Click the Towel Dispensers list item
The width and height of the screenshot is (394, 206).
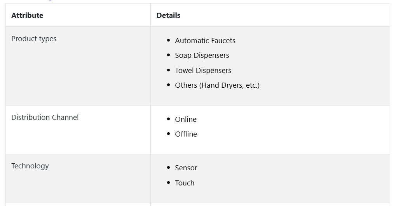coord(203,71)
